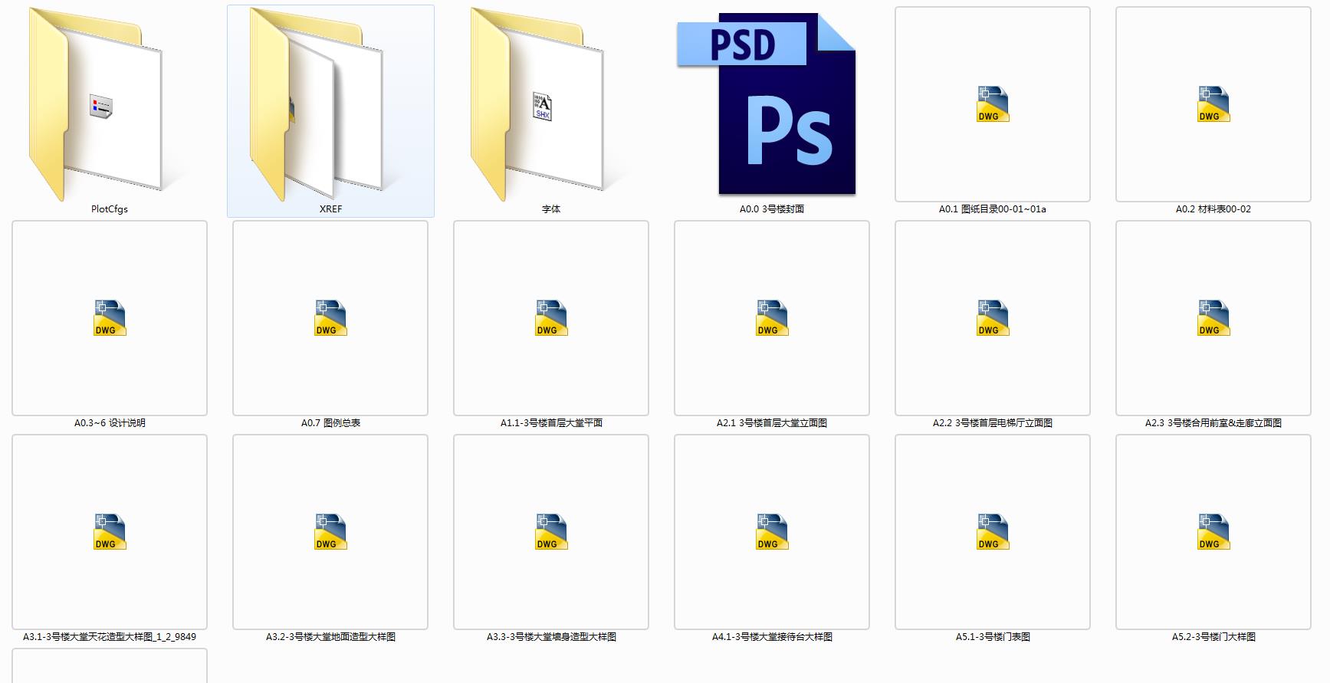The image size is (1330, 683).
Task: Select DWG icon for A5.2-3号楼门大样图
Action: (x=1213, y=532)
